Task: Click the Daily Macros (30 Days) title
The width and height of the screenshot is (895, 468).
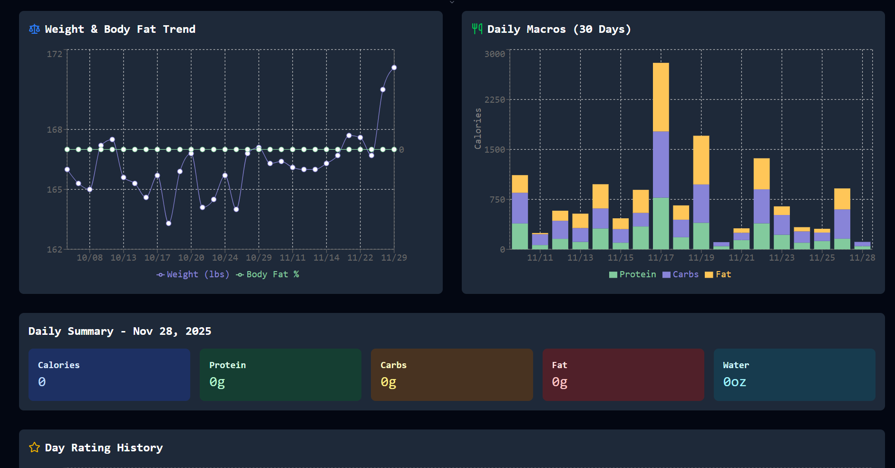Action: (559, 29)
